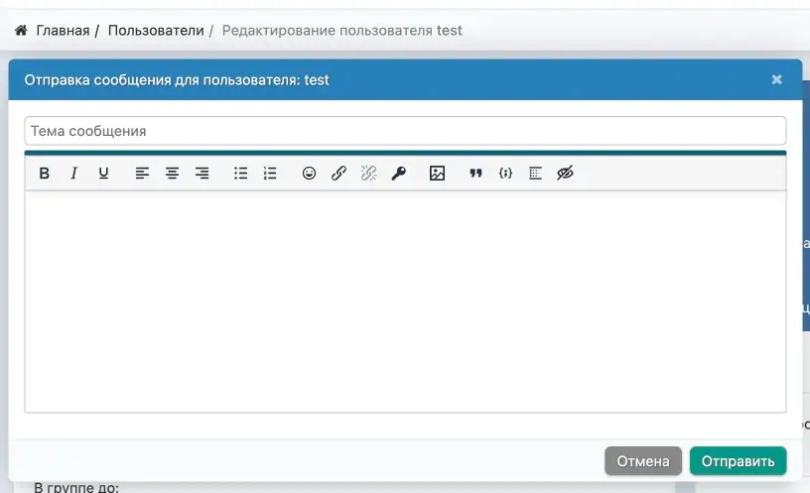Image resolution: width=810 pixels, height=493 pixels.
Task: Click the Отмена button
Action: pyautogui.click(x=643, y=461)
